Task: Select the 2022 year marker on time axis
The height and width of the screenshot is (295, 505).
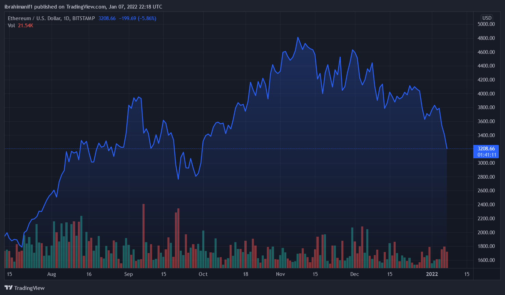Action: [x=432, y=274]
